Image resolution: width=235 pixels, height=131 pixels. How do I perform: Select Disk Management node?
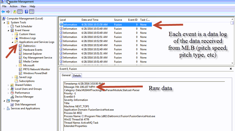[x=25, y=104]
